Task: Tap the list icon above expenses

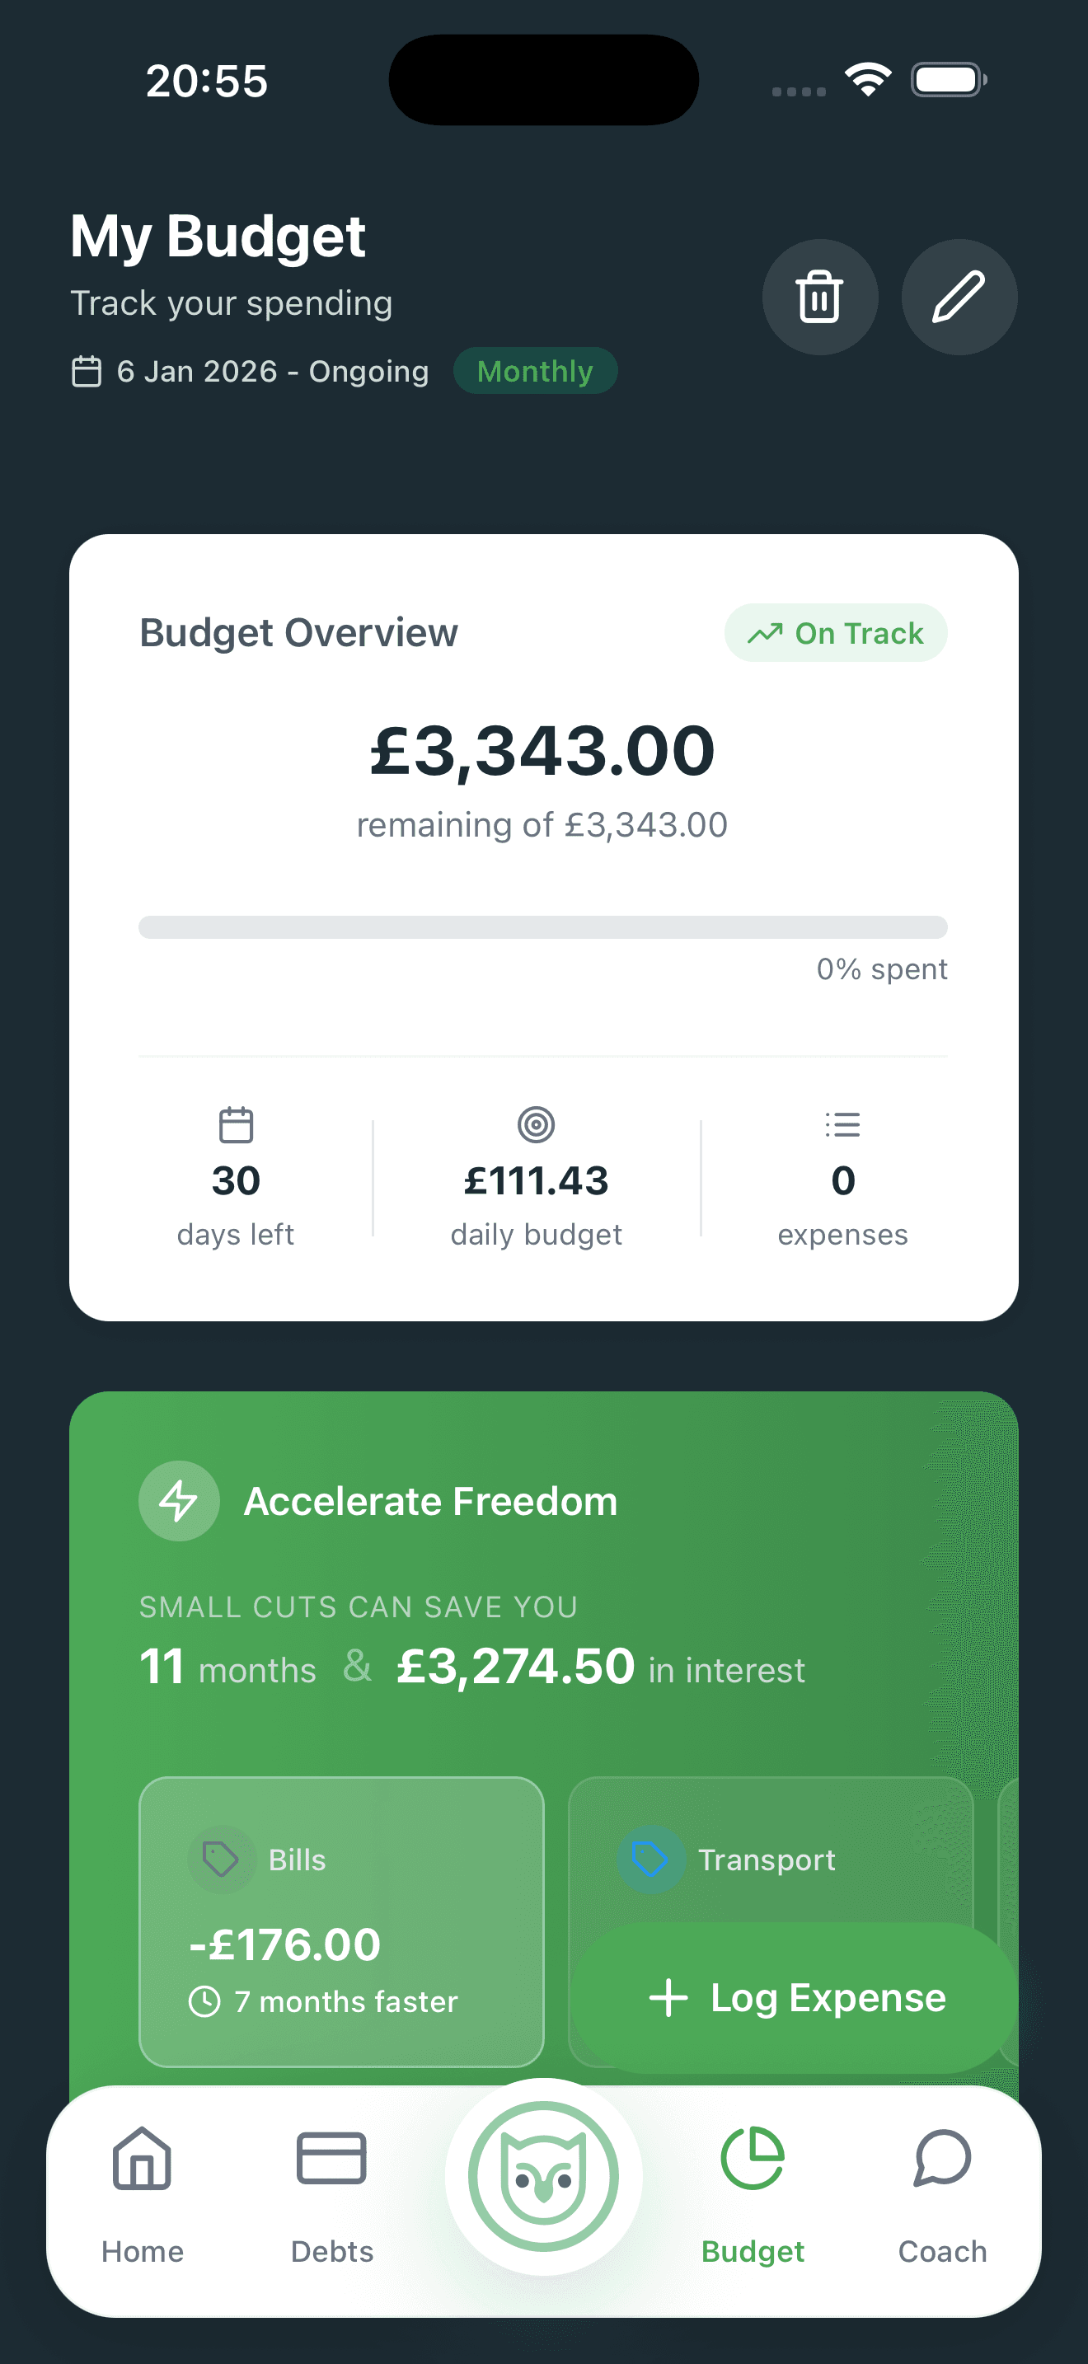Action: (x=842, y=1125)
